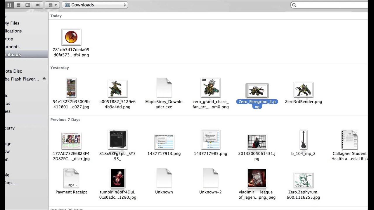This screenshot has width=374, height=210.
Task: Select the 1437717985.png thumbnail
Action: point(210,139)
